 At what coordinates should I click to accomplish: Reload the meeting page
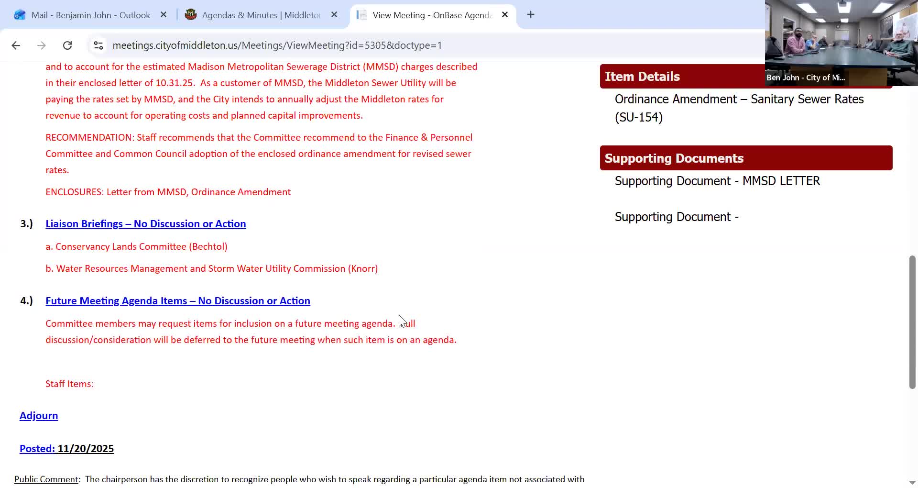coord(67,45)
